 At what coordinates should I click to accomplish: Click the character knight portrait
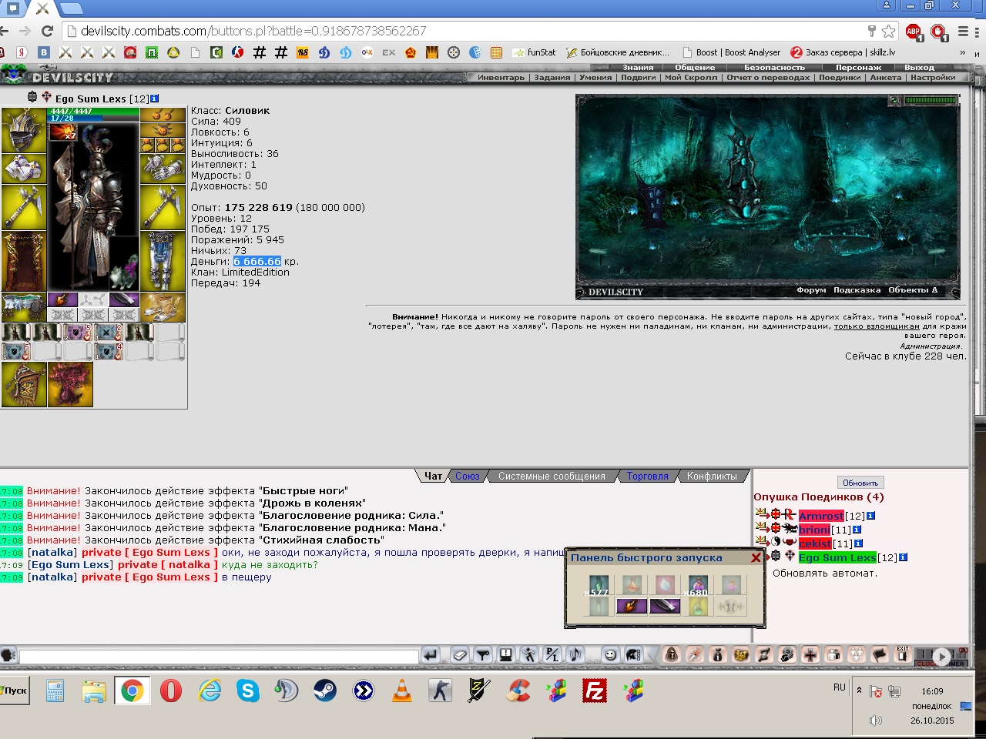click(93, 207)
